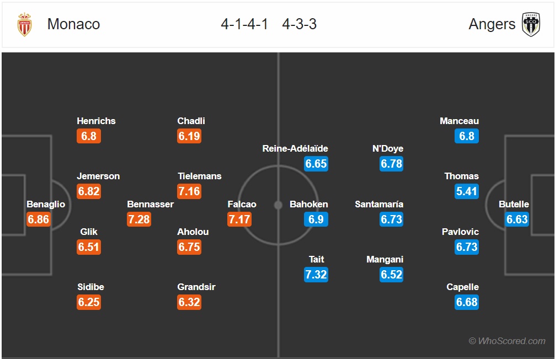Click the Henrichs player name
555x359 pixels.
97,121
